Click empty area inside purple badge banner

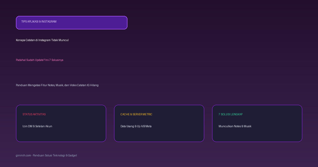click(93, 23)
